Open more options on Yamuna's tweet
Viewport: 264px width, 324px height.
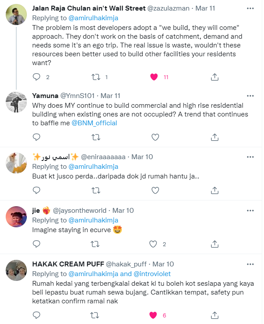click(250, 95)
